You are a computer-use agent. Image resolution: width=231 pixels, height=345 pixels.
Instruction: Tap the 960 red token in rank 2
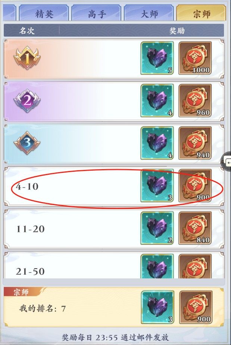click(x=195, y=101)
